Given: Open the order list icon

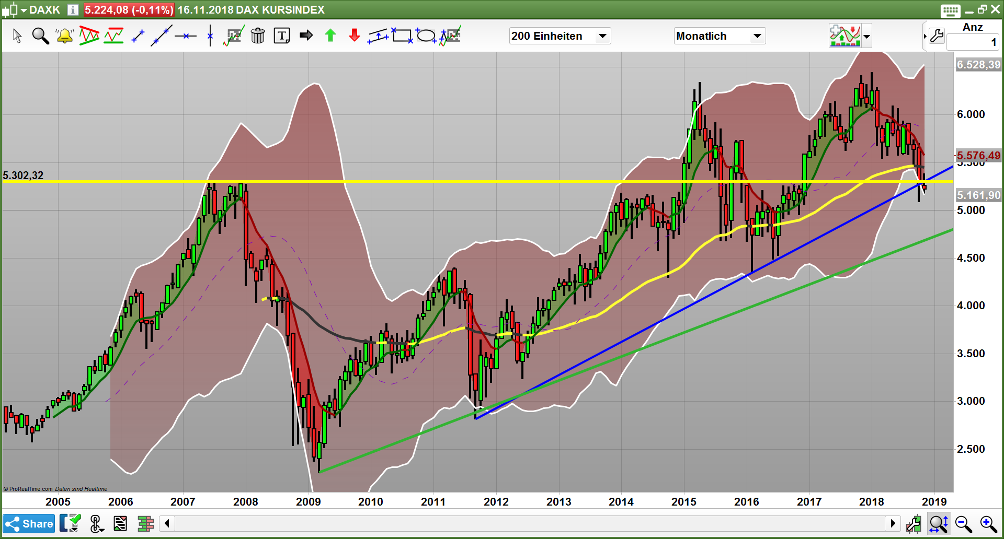Looking at the screenshot, I should 120,523.
